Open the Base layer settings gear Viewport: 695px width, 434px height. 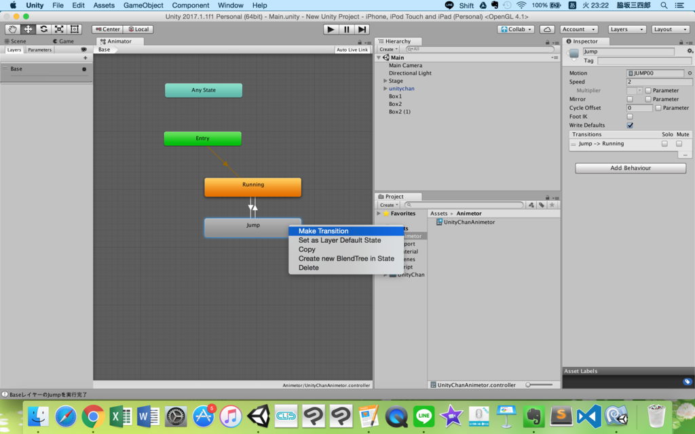[84, 69]
